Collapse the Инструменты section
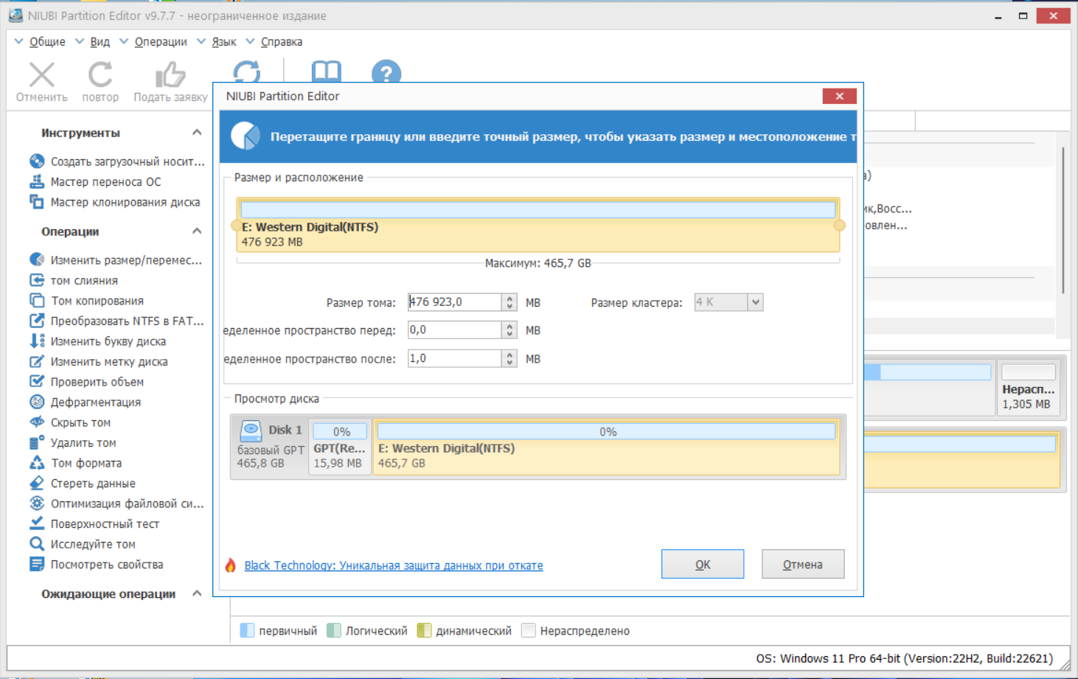Screen dimensions: 1078x679 [197, 133]
